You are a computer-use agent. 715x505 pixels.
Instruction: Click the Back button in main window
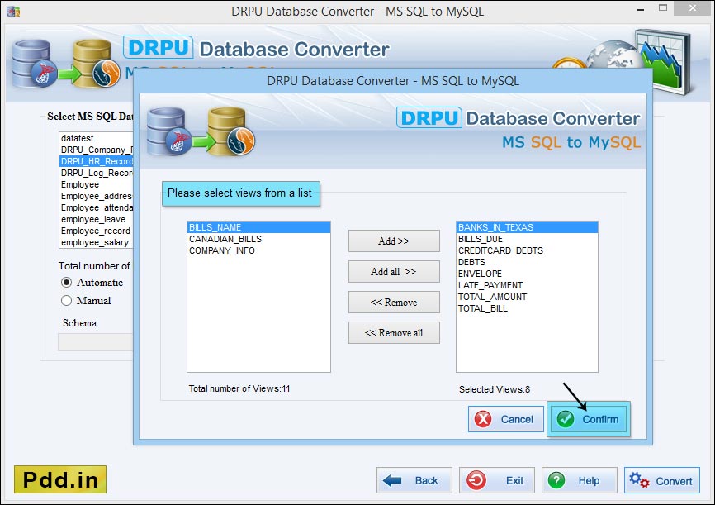[x=414, y=480]
